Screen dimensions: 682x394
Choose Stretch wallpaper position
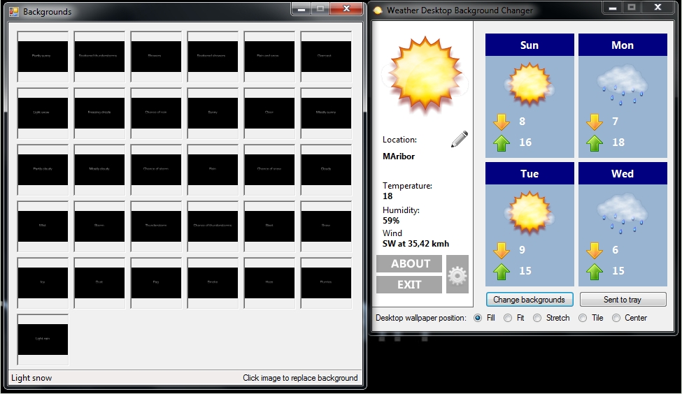click(x=537, y=318)
